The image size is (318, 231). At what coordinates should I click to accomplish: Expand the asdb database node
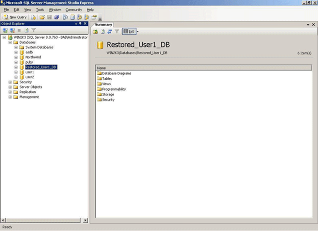click(16, 52)
